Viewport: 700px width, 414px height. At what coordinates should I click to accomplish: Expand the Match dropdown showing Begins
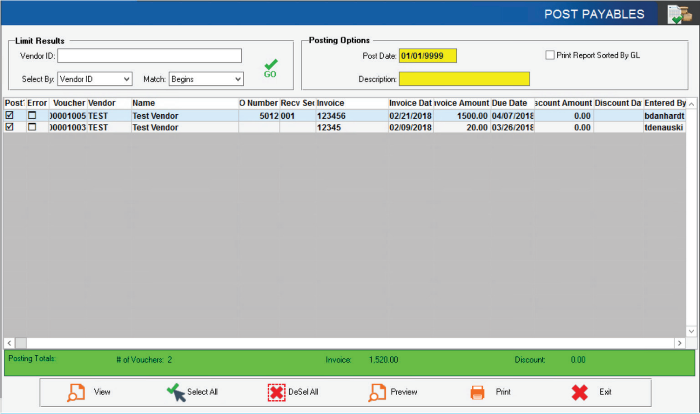tap(206, 79)
